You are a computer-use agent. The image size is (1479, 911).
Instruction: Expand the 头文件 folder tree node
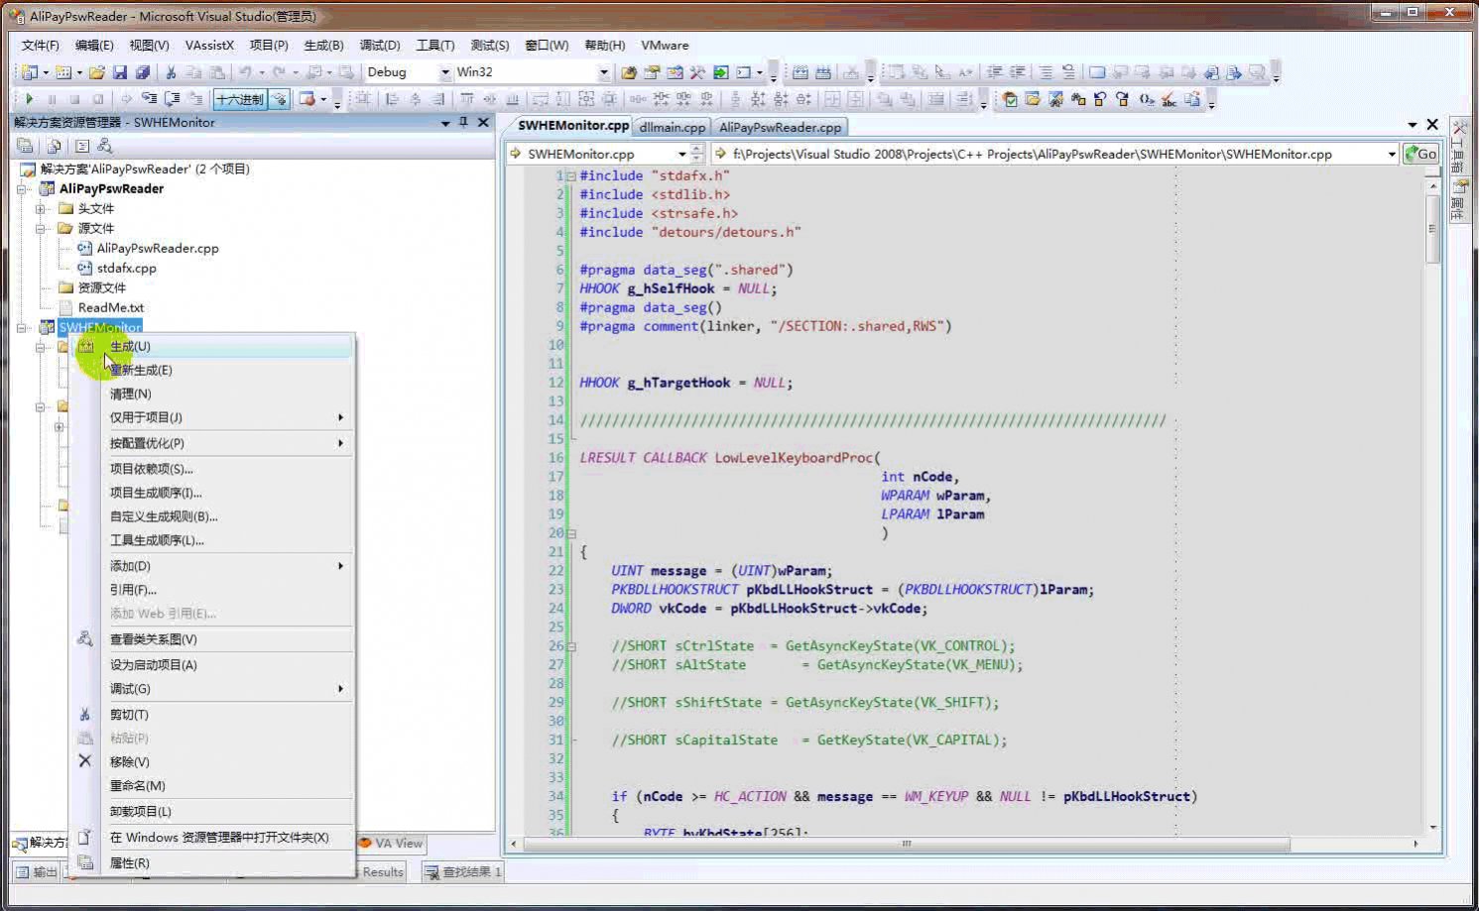[41, 208]
